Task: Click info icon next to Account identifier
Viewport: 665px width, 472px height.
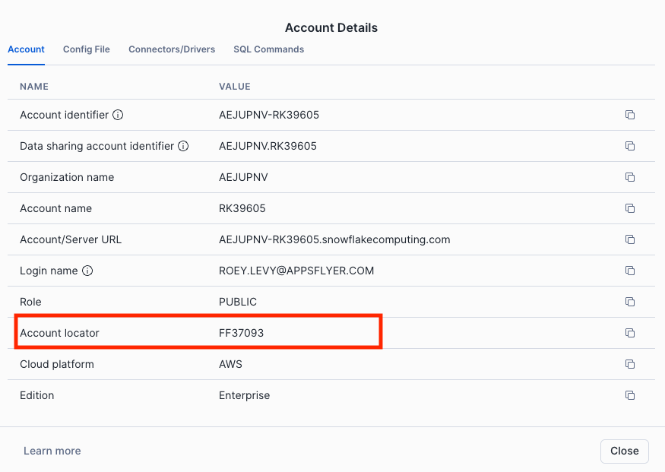Action: coord(118,116)
